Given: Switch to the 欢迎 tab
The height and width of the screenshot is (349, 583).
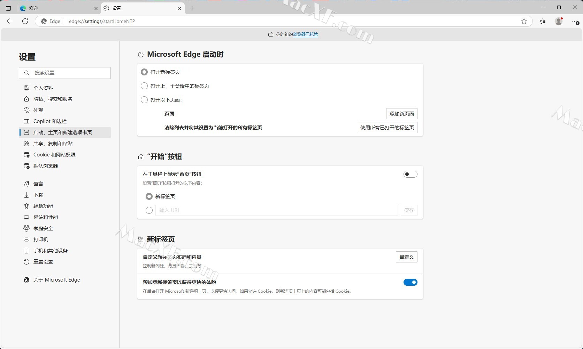Looking at the screenshot, I should click(59, 8).
